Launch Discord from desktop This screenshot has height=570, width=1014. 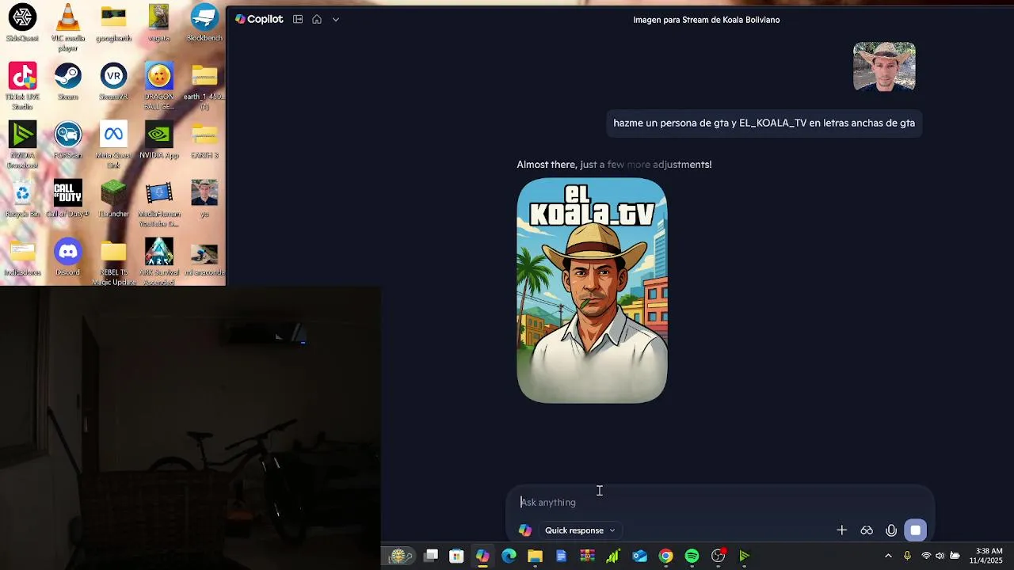[x=68, y=258]
